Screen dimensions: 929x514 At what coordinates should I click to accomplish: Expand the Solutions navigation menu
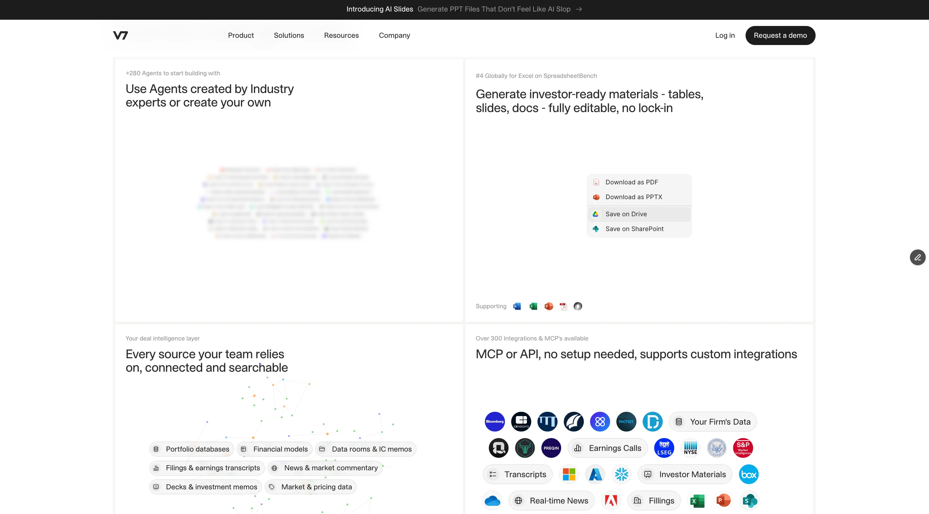289,35
